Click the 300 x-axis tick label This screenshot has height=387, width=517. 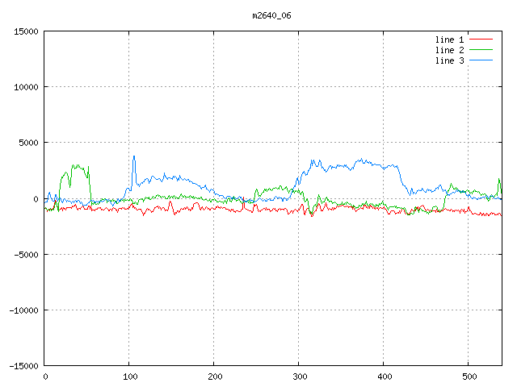(299, 376)
